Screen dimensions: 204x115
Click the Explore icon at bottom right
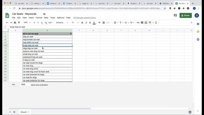[190, 112]
